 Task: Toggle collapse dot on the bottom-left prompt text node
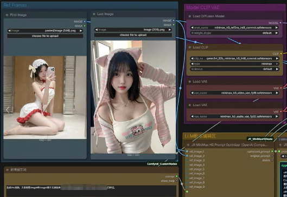click(x=7, y=170)
